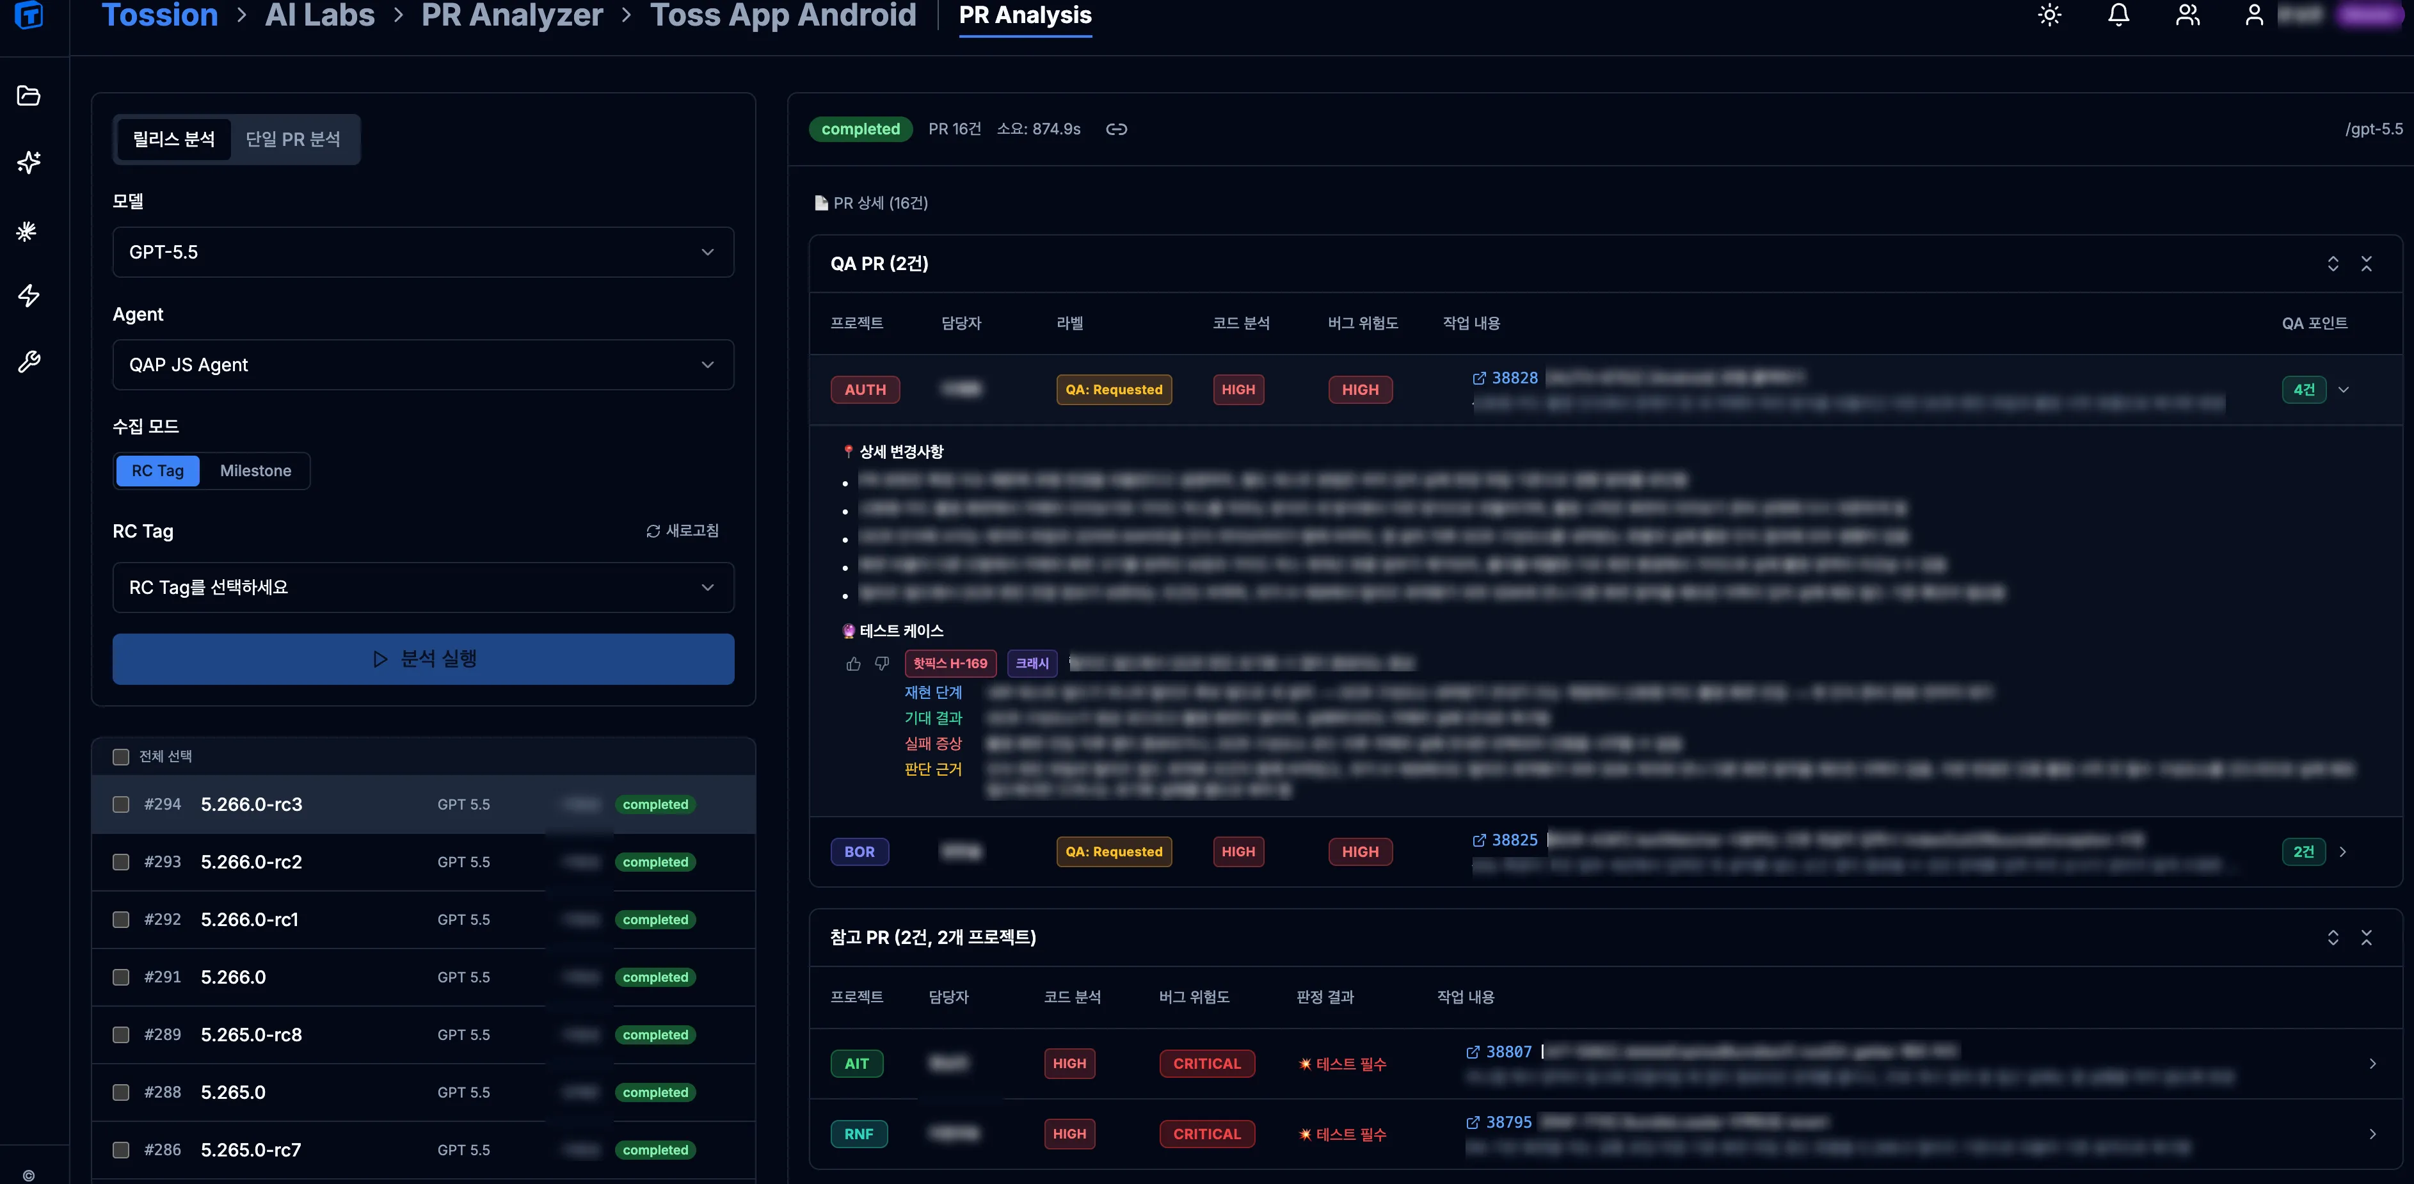Viewport: 2414px width, 1184px height.
Task: Give thumbs down on test case H-169
Action: click(882, 664)
